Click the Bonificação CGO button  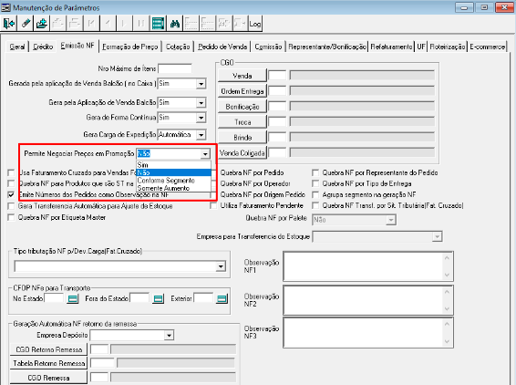coord(243,107)
